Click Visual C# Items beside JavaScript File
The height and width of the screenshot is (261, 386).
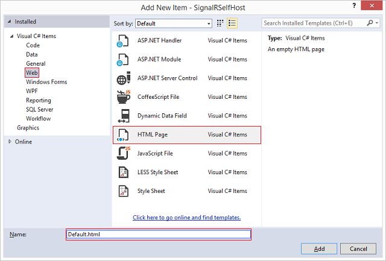point(227,154)
